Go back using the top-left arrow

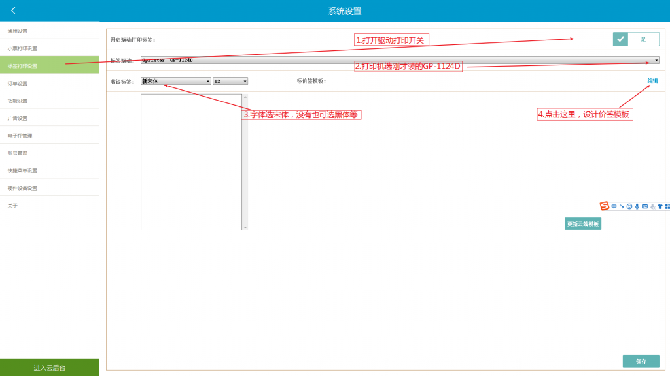[x=13, y=10]
